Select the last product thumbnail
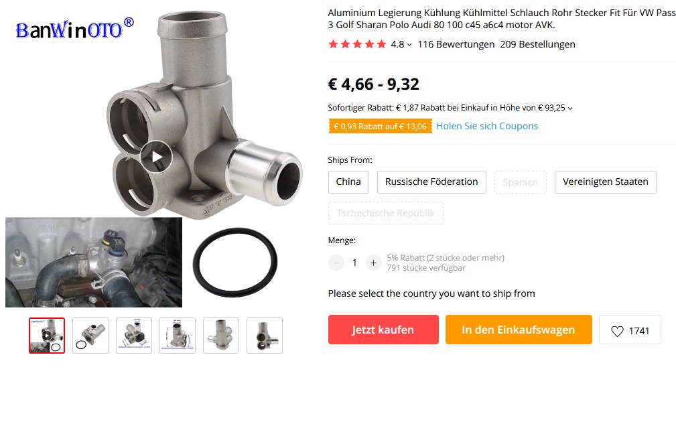676x422 pixels. coord(265,336)
